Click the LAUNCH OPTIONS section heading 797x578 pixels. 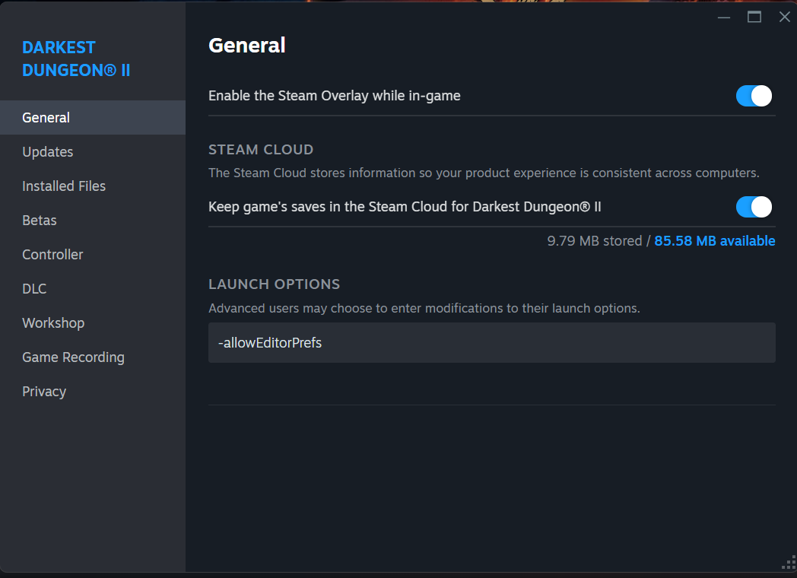tap(274, 284)
